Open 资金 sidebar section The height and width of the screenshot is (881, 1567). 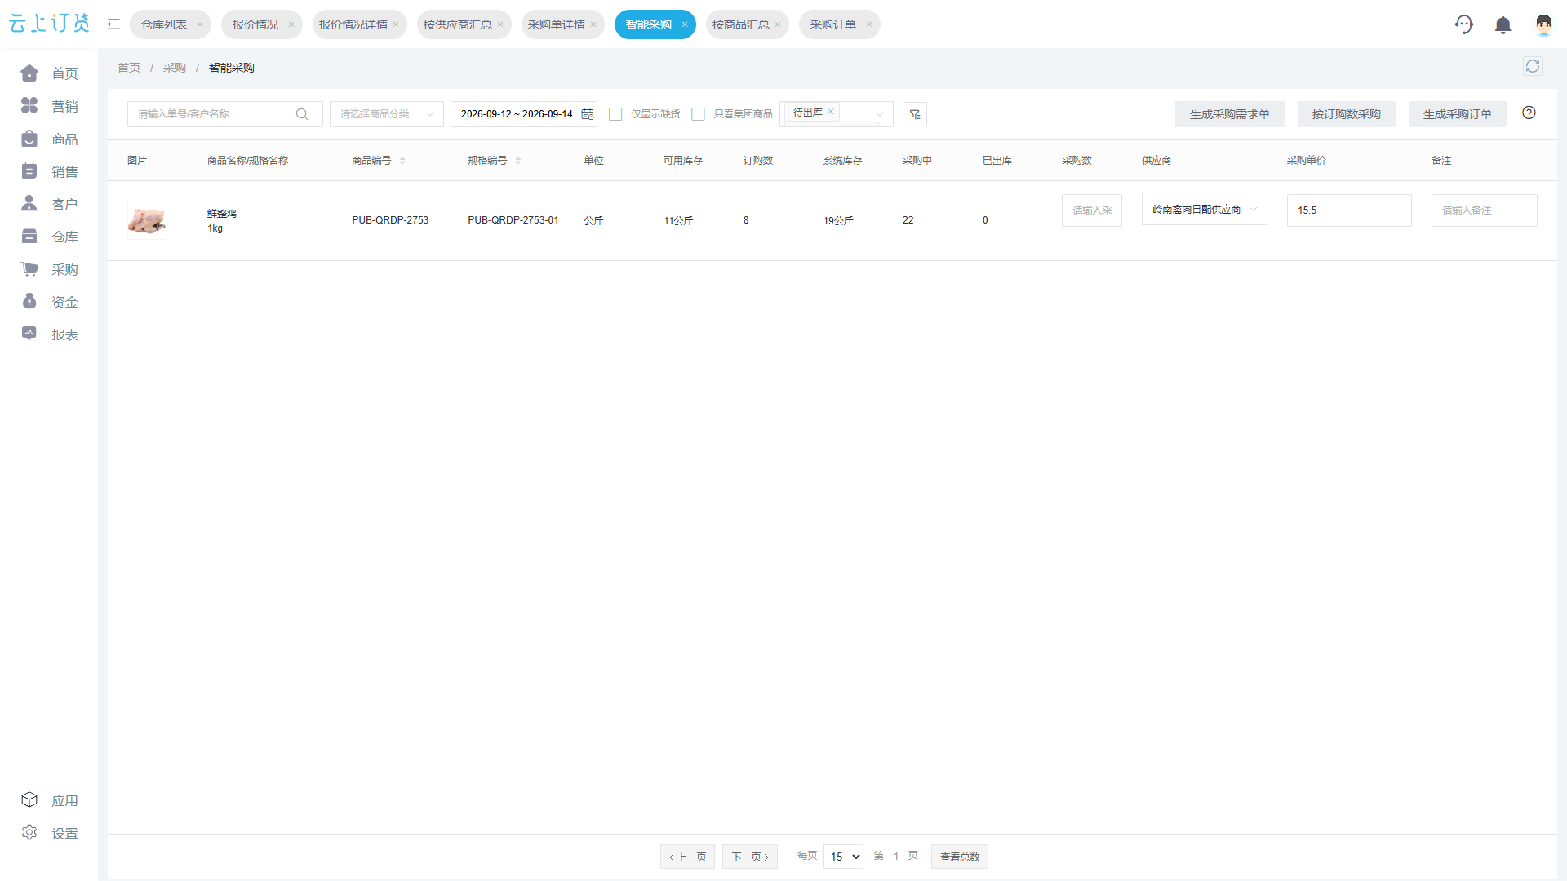pos(49,302)
